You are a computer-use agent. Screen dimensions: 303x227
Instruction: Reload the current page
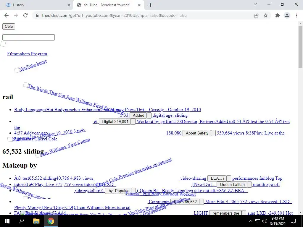coord(25,15)
